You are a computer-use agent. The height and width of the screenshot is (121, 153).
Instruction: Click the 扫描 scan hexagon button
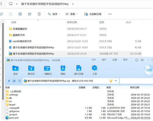pos(149,70)
